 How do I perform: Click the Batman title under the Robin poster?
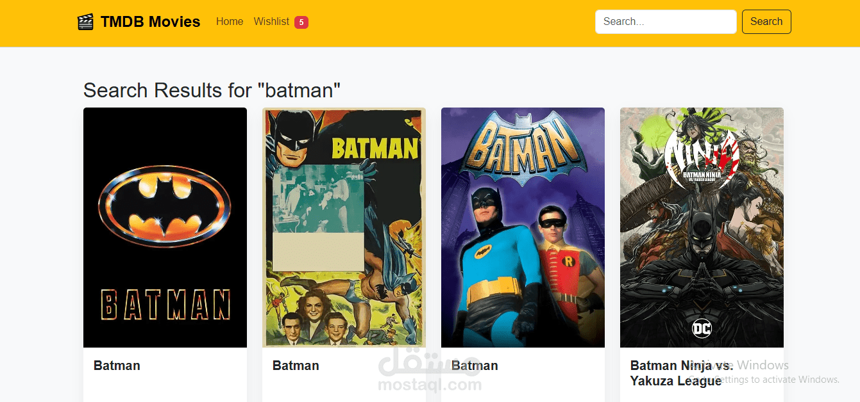(475, 366)
